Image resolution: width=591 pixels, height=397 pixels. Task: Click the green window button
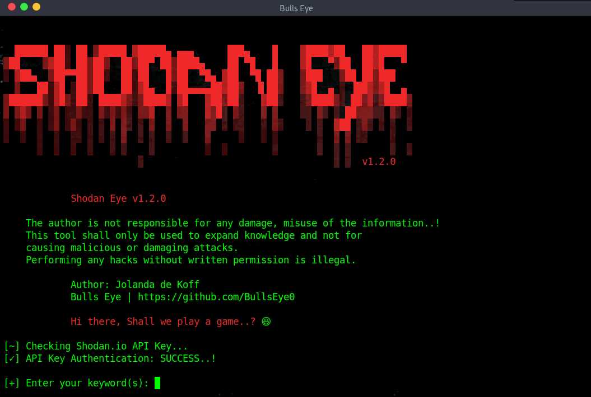coord(24,7)
